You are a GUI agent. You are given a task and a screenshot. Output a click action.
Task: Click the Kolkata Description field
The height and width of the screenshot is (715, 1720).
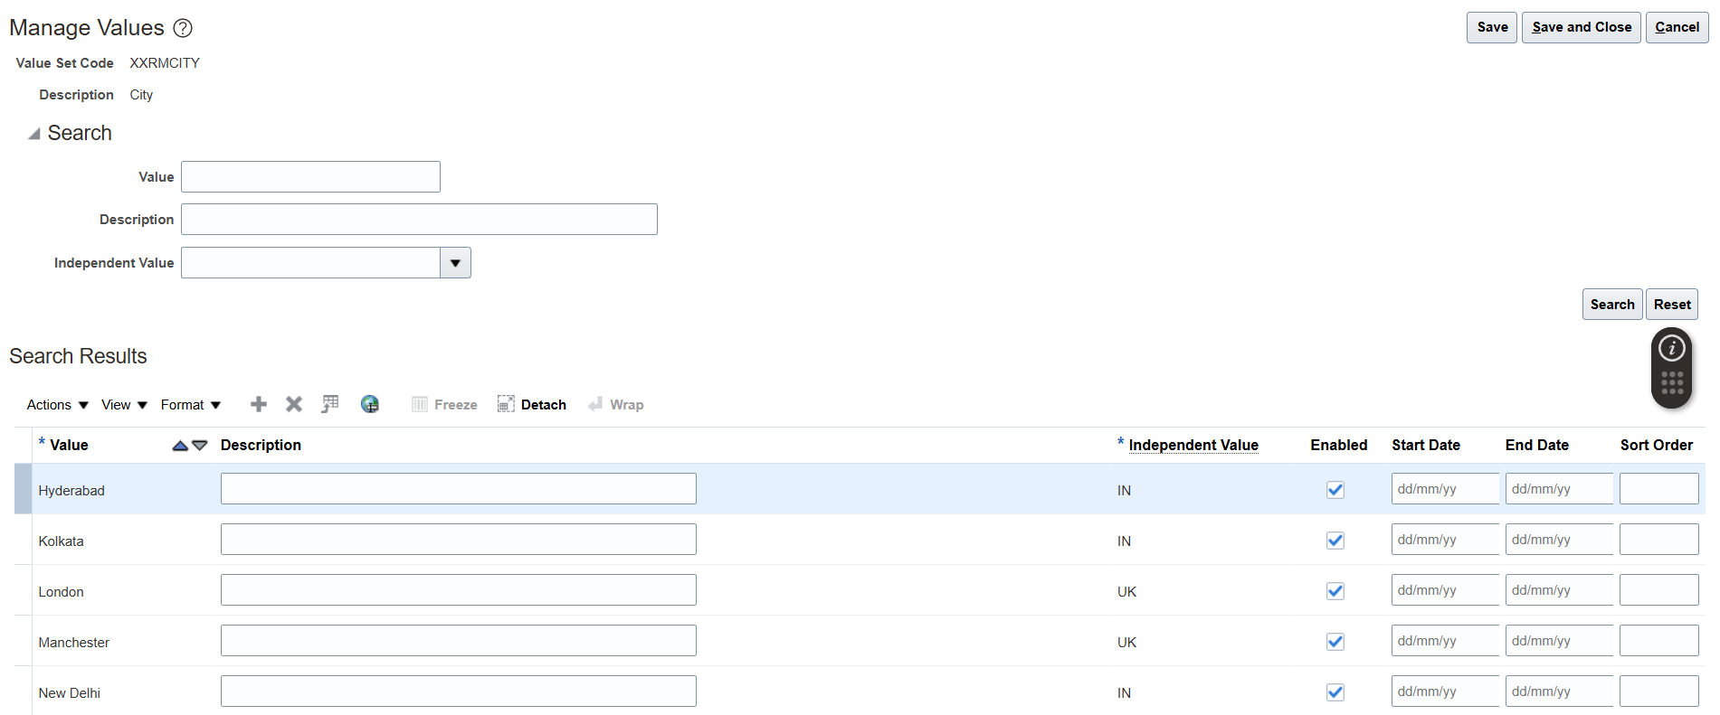pyautogui.click(x=458, y=540)
